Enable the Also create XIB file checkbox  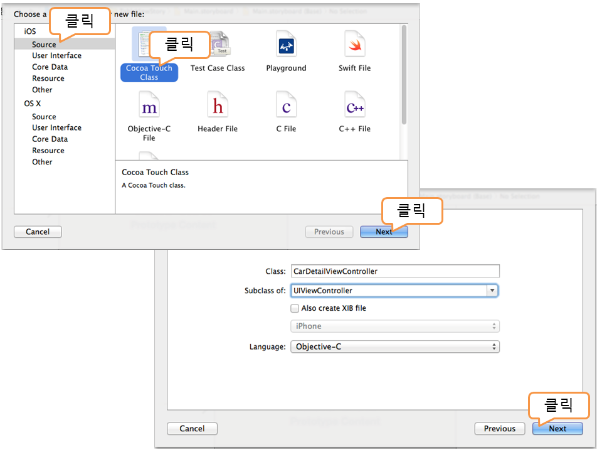coord(295,308)
